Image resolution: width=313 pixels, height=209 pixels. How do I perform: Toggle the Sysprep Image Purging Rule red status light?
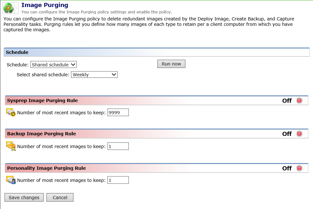(x=299, y=101)
